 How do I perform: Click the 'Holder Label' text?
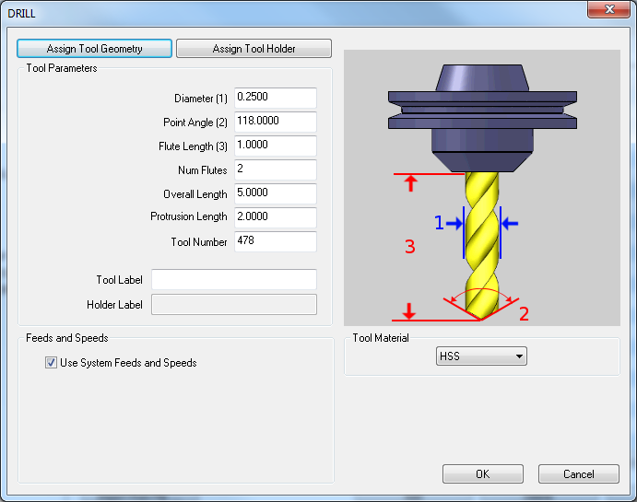coord(114,305)
